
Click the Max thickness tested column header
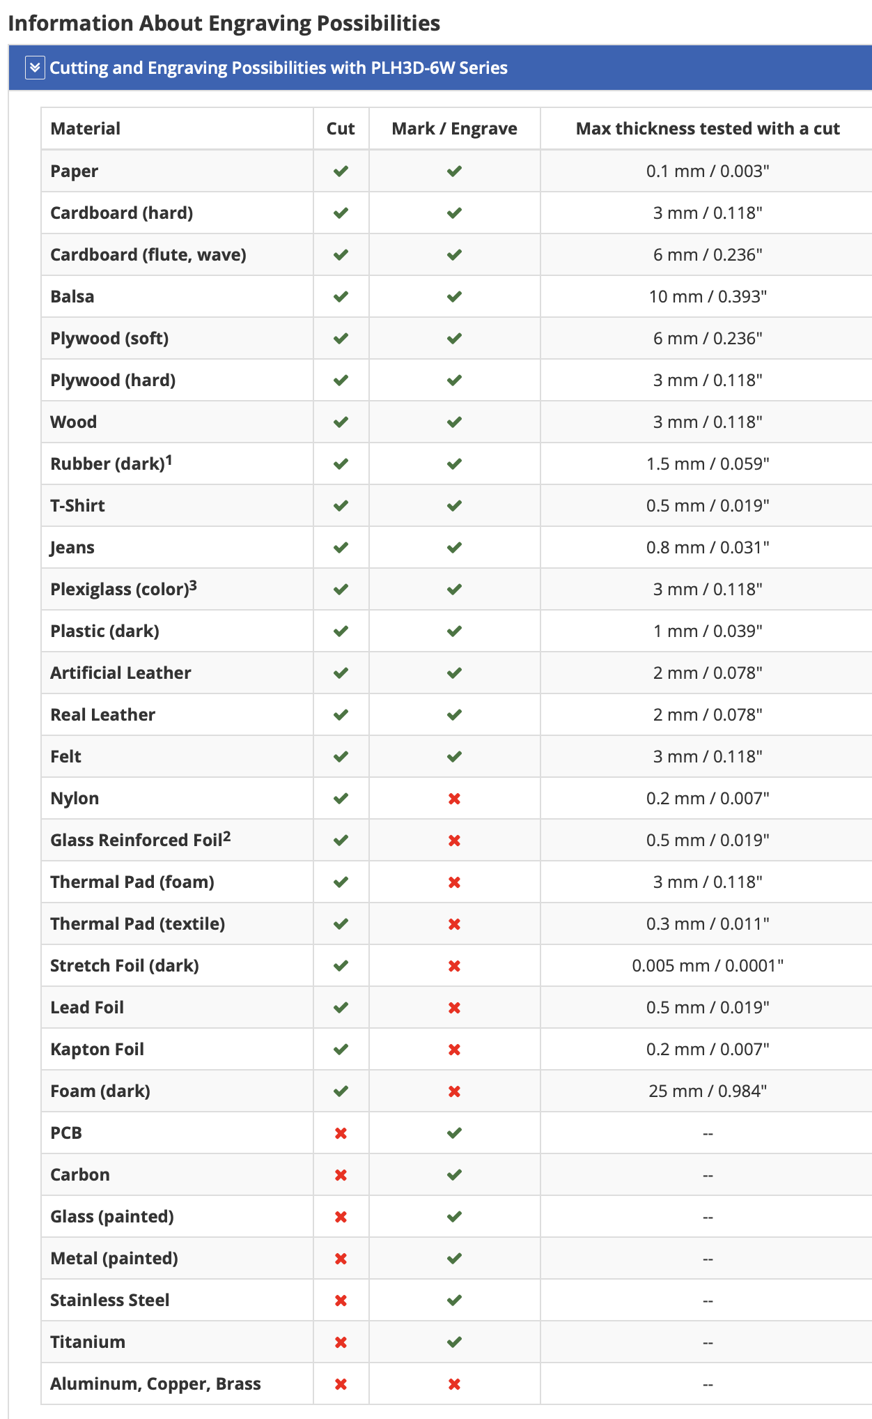[707, 128]
